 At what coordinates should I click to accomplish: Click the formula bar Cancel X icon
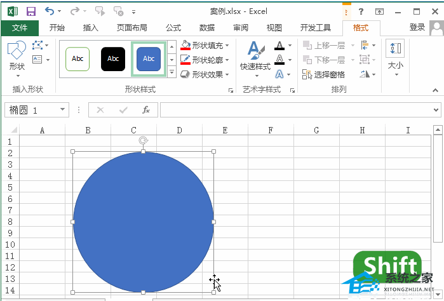click(100, 110)
